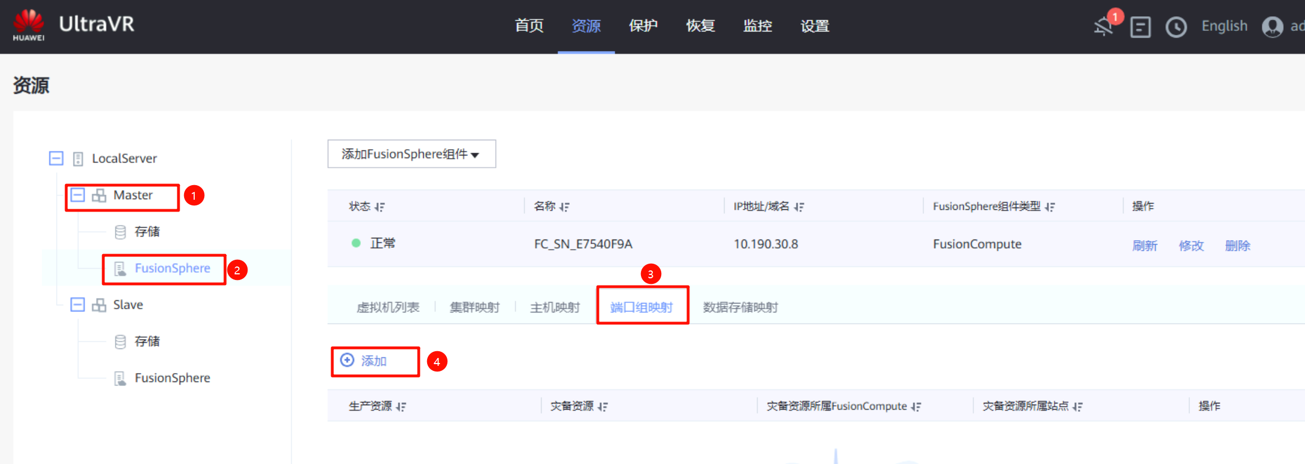Switch to the 端口组映射 tab
The height and width of the screenshot is (464, 1305).
(x=641, y=307)
